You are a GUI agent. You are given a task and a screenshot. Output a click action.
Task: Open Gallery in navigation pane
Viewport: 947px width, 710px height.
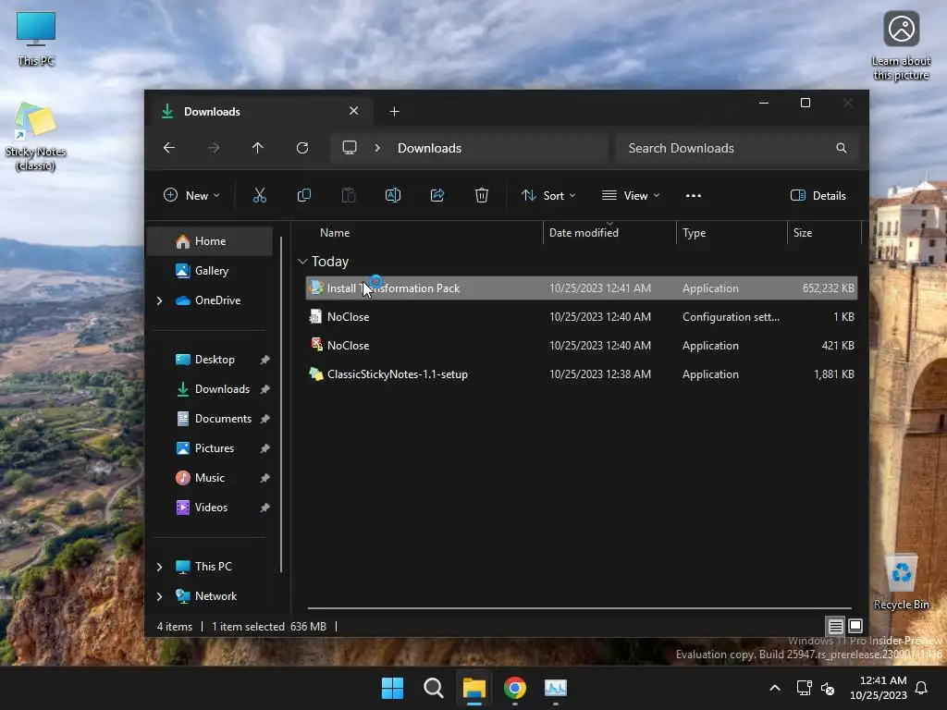[210, 271]
